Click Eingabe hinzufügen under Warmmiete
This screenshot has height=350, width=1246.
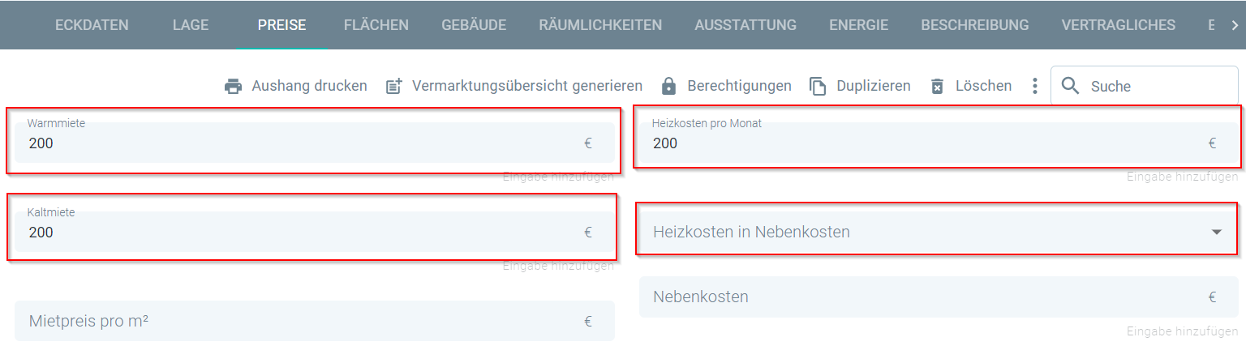click(558, 177)
